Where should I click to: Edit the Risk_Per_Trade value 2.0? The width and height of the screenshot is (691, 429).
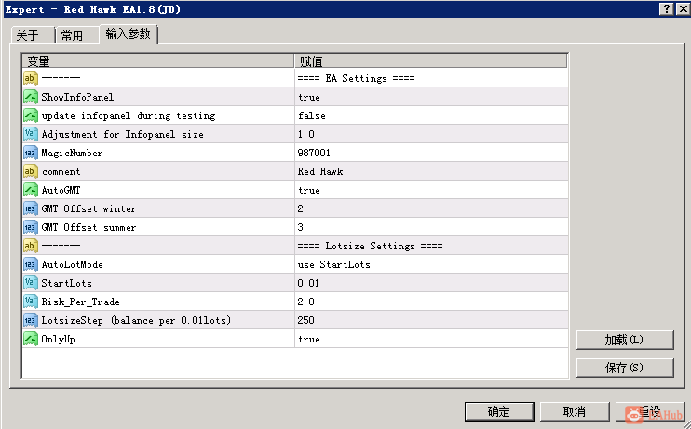point(306,302)
